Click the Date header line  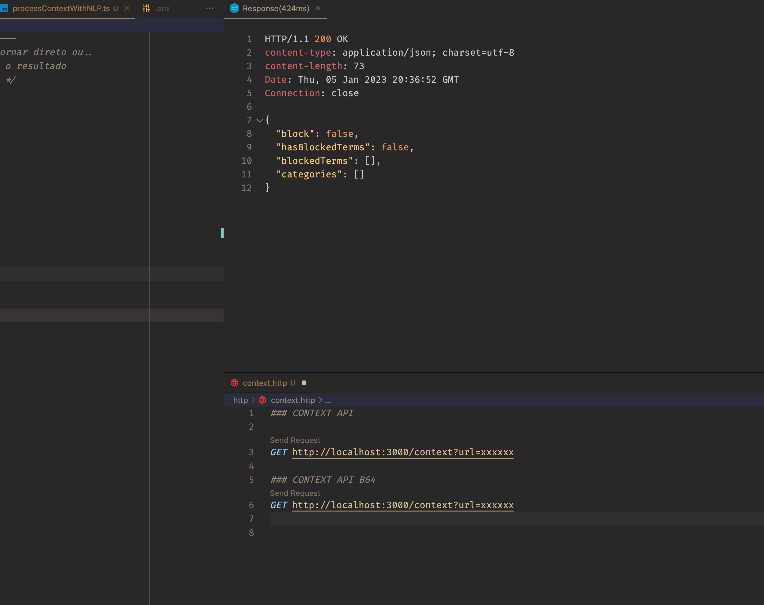pyautogui.click(x=362, y=80)
